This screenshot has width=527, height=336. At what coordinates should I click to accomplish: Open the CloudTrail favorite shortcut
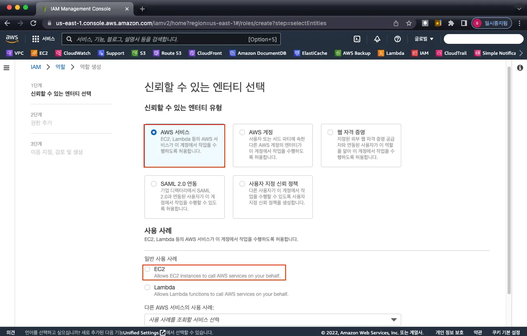tap(451, 53)
